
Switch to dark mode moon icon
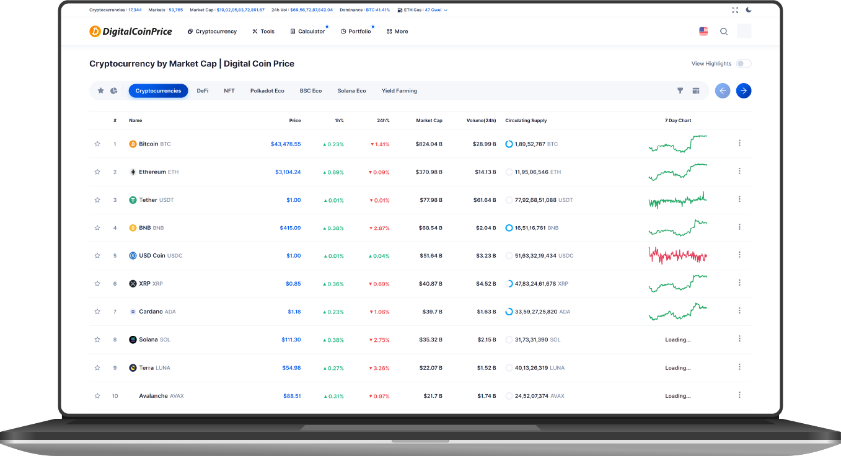coord(749,10)
